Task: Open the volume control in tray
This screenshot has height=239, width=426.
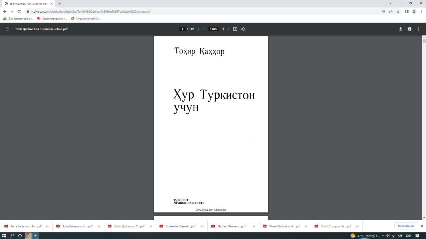Action: pyautogui.click(x=388, y=236)
